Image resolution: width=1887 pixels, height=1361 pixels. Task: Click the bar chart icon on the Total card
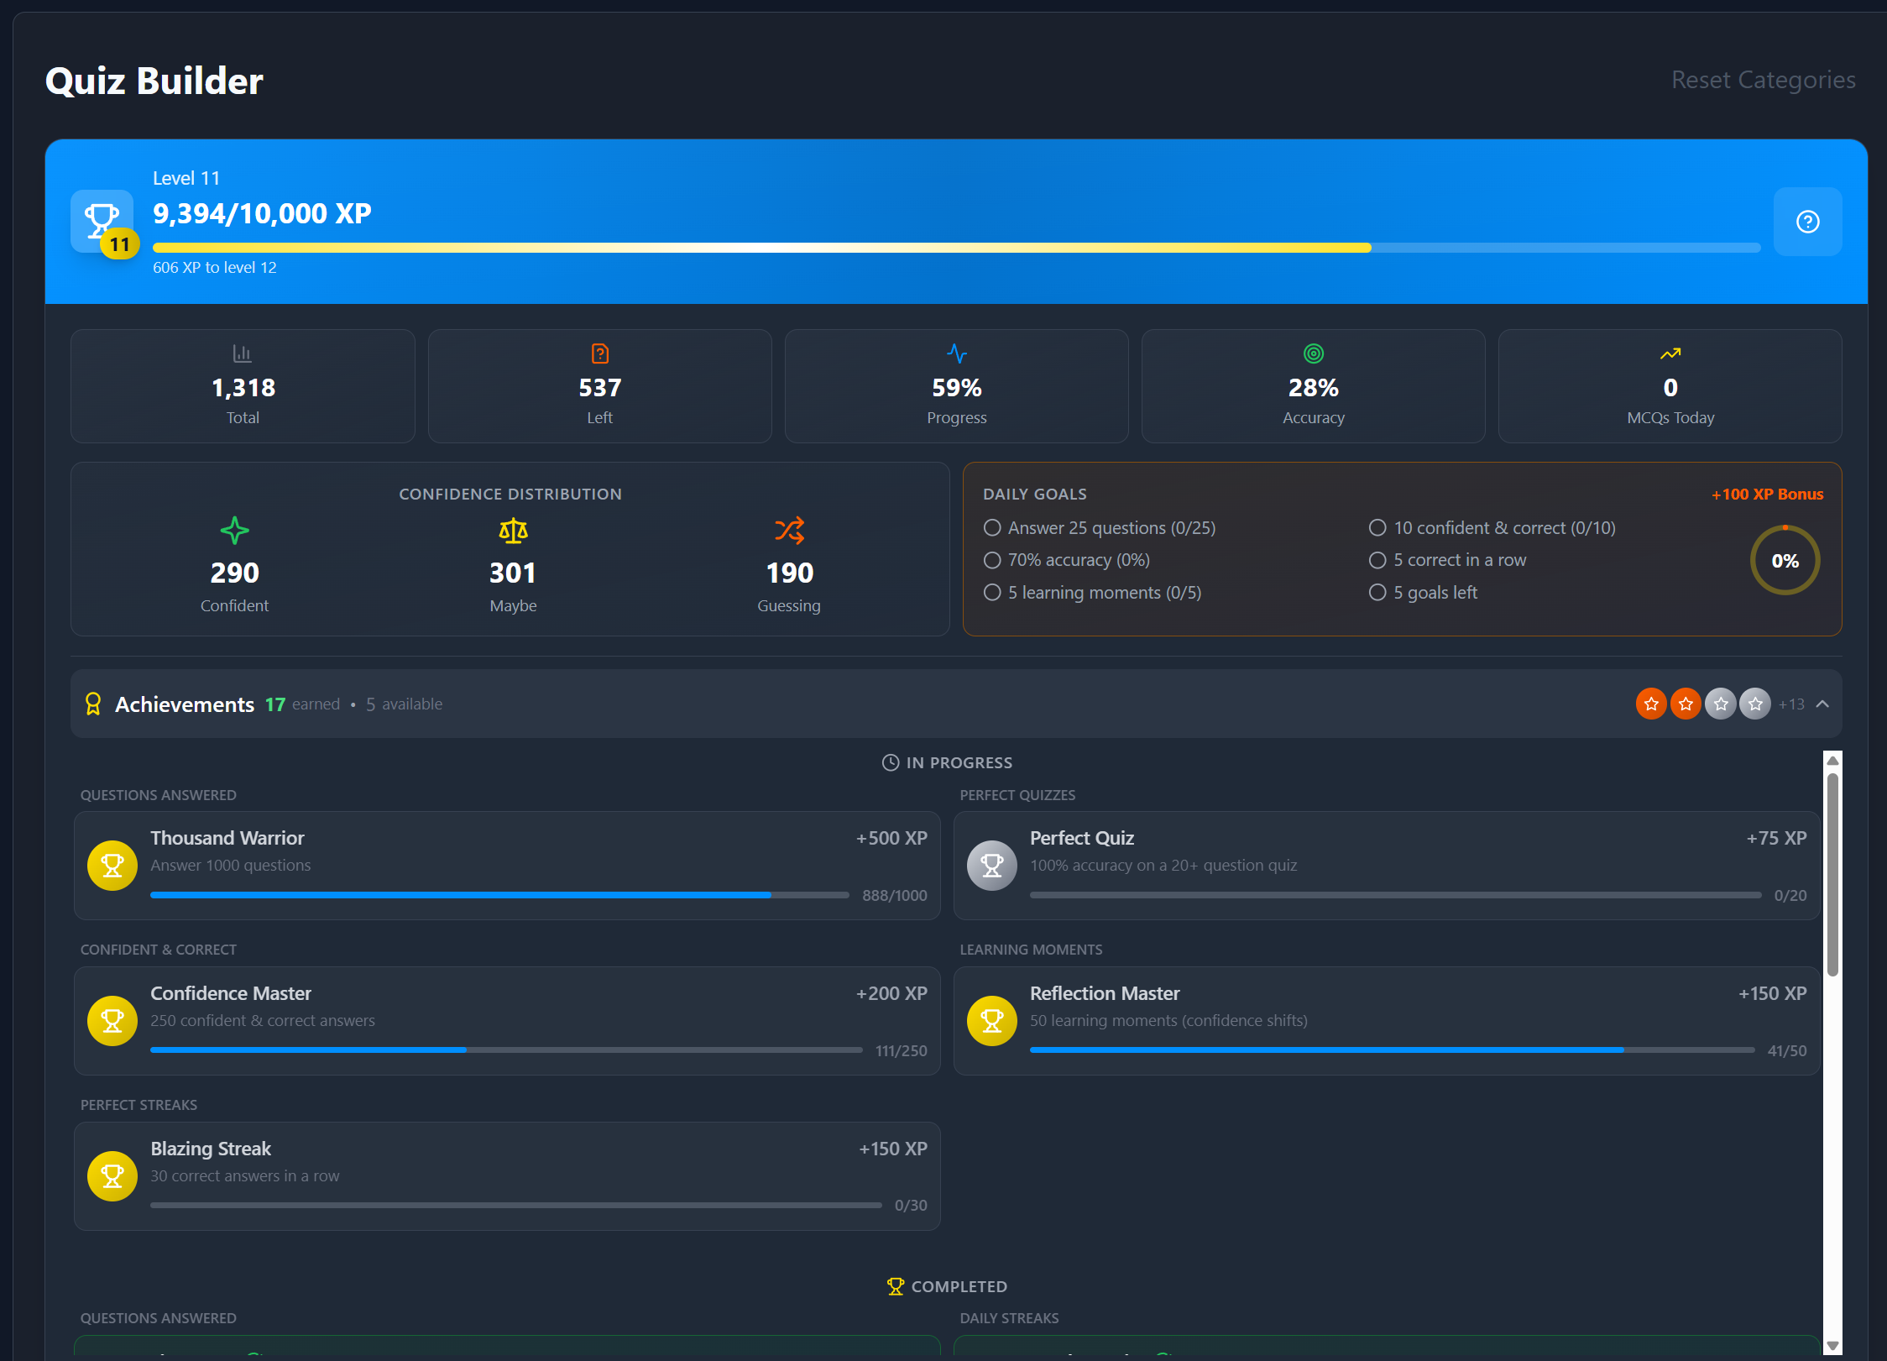pyautogui.click(x=242, y=353)
